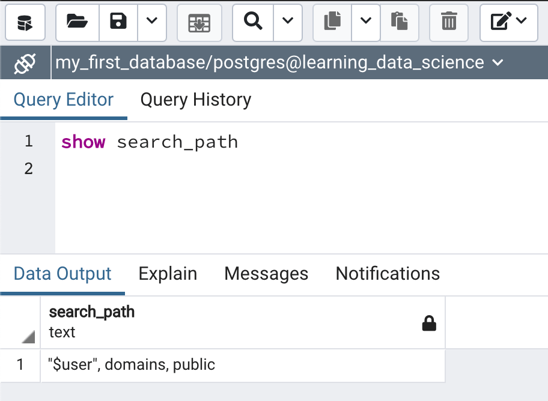Open the Messages tab
Viewport: 548px width, 401px height.
pyautogui.click(x=266, y=274)
